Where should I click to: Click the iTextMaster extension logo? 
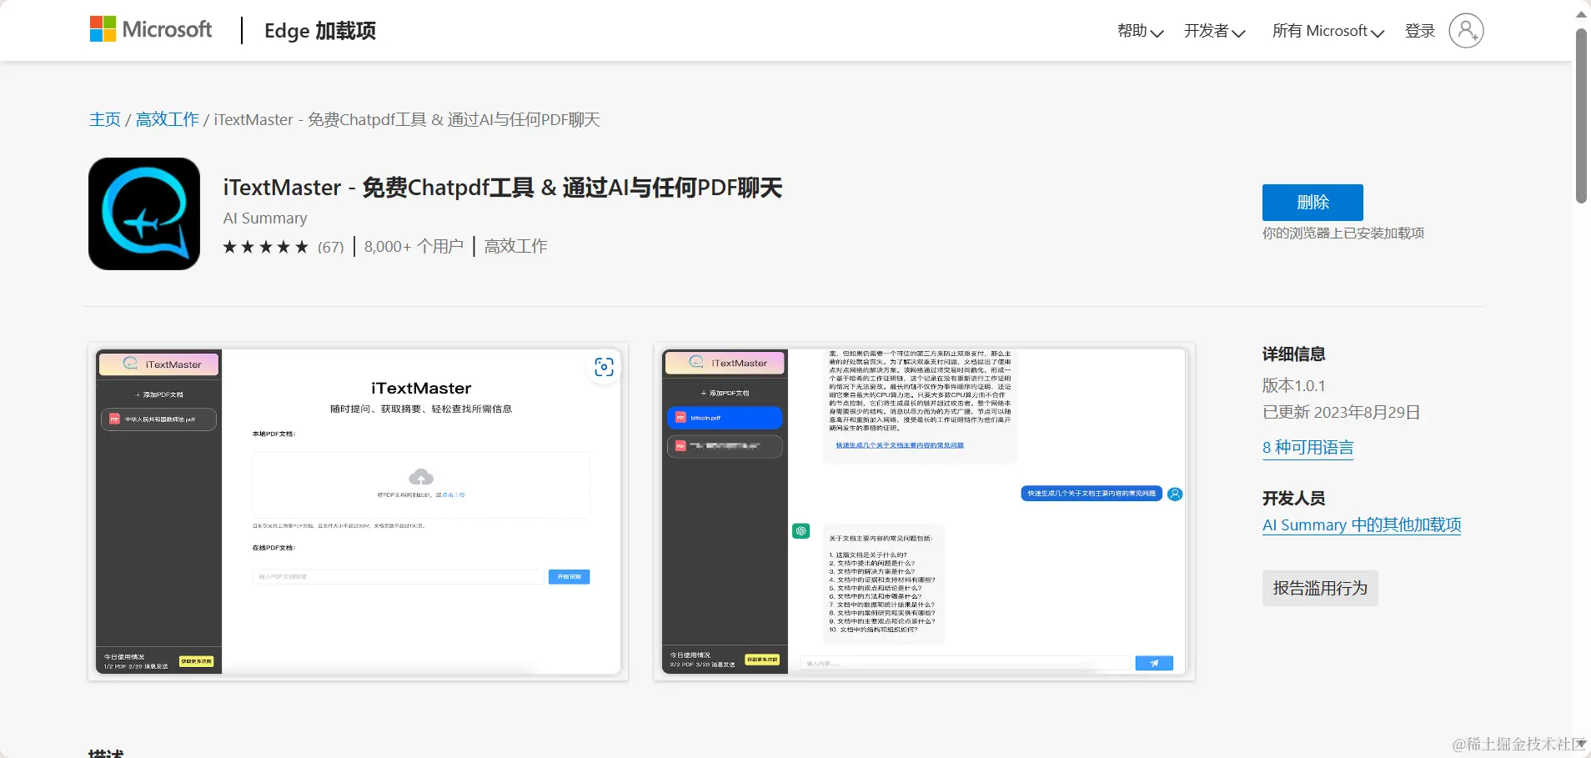pyautogui.click(x=144, y=213)
